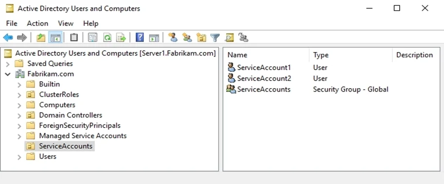Sort list by Type column header
Screen dimensions: 444x184
pyautogui.click(x=351, y=55)
